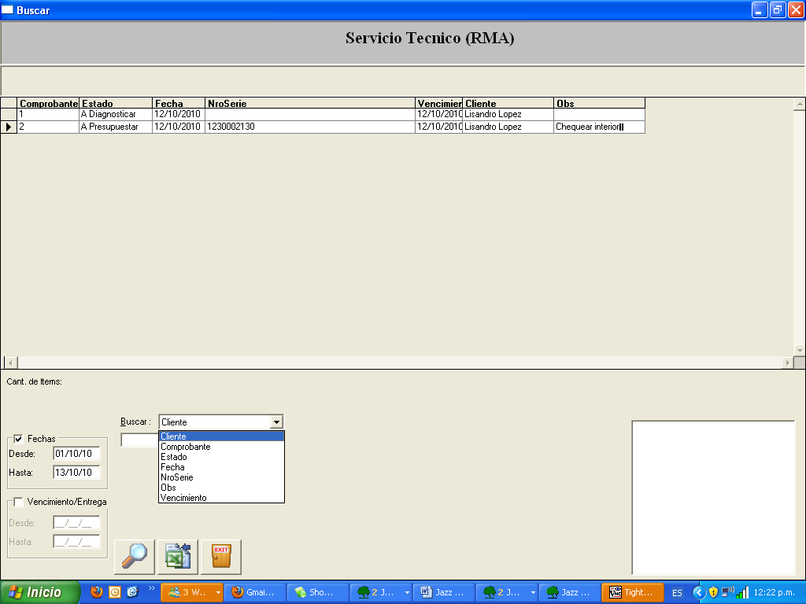
Task: Pick NroSerie from the dropdown list
Action: click(221, 477)
